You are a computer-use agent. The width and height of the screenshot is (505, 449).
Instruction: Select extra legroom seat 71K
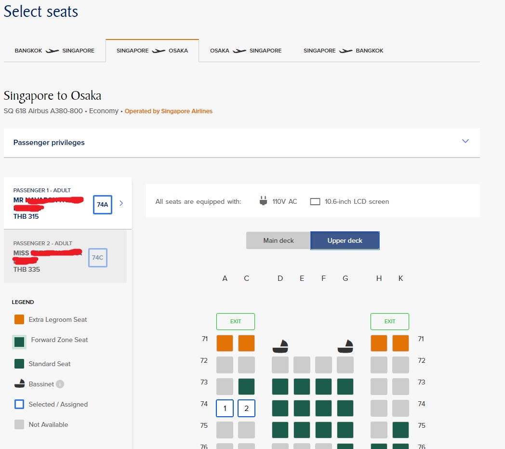point(400,343)
